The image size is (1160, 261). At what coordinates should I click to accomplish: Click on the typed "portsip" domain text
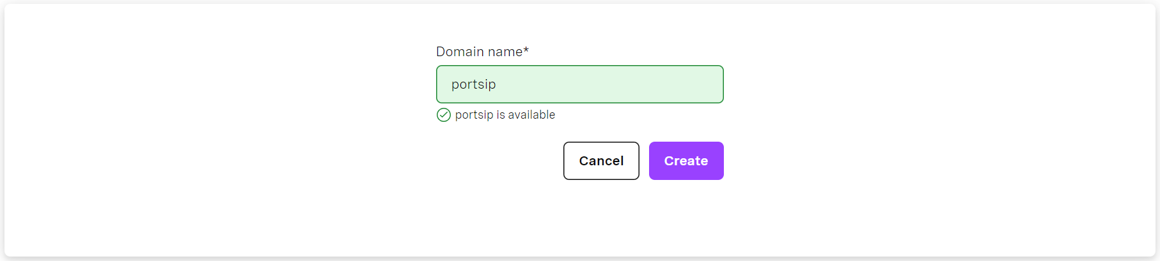point(473,84)
